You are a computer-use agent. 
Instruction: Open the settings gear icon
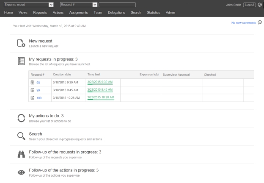pyautogui.click(x=260, y=5)
